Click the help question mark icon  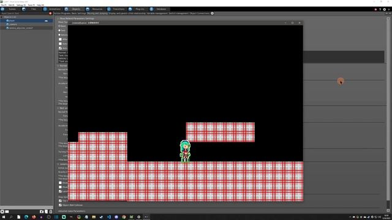[380, 10]
